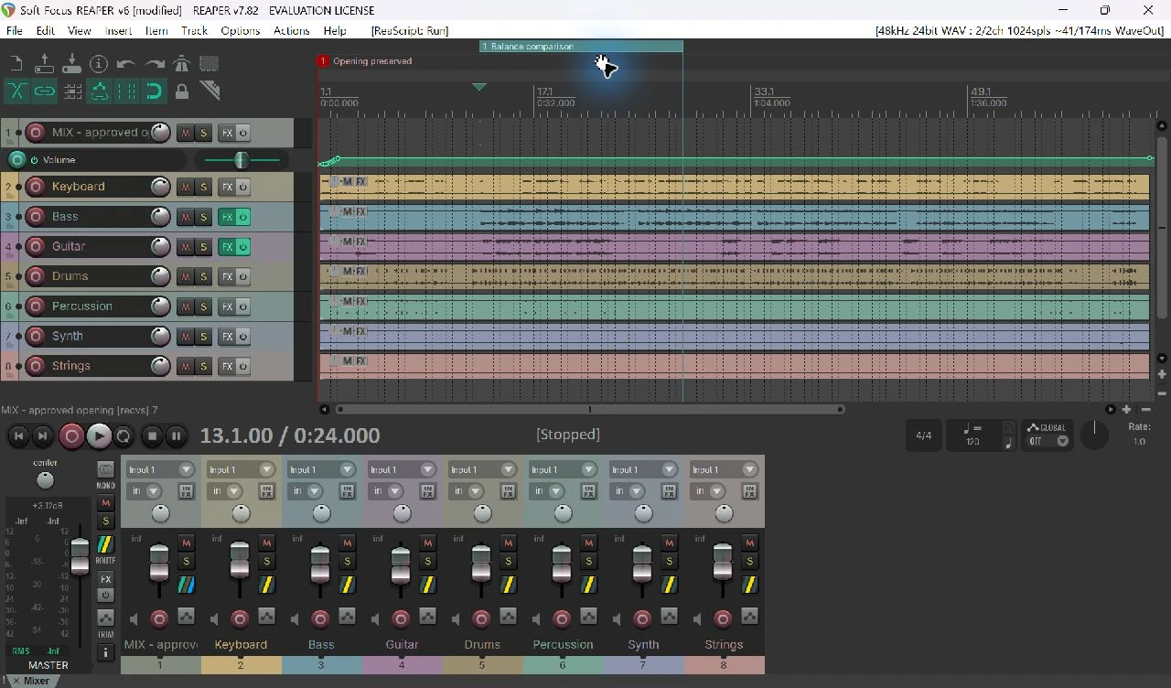
Task: Open Input 1 dropdown on Drums strip
Action: click(x=482, y=469)
